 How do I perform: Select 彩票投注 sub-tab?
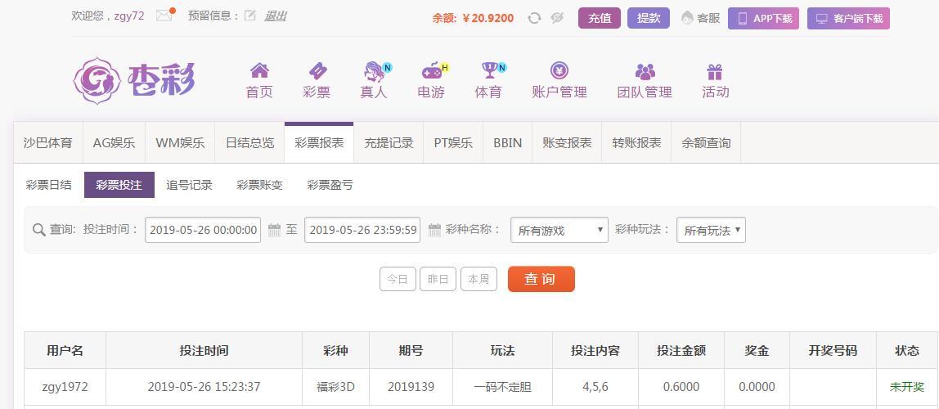pos(119,185)
